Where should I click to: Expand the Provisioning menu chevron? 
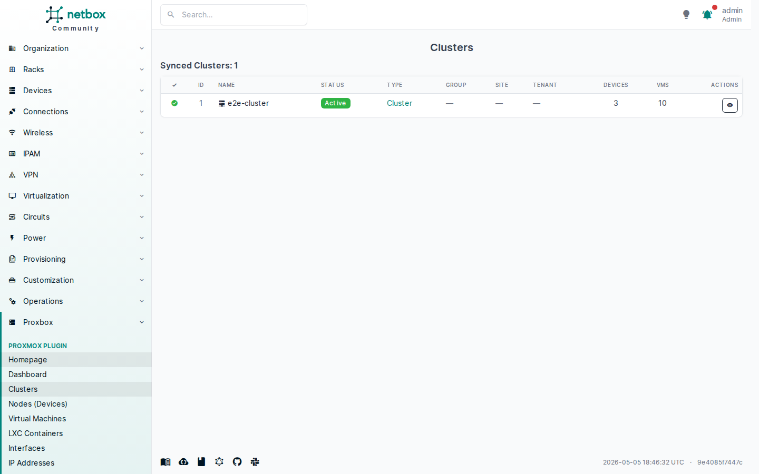142,259
